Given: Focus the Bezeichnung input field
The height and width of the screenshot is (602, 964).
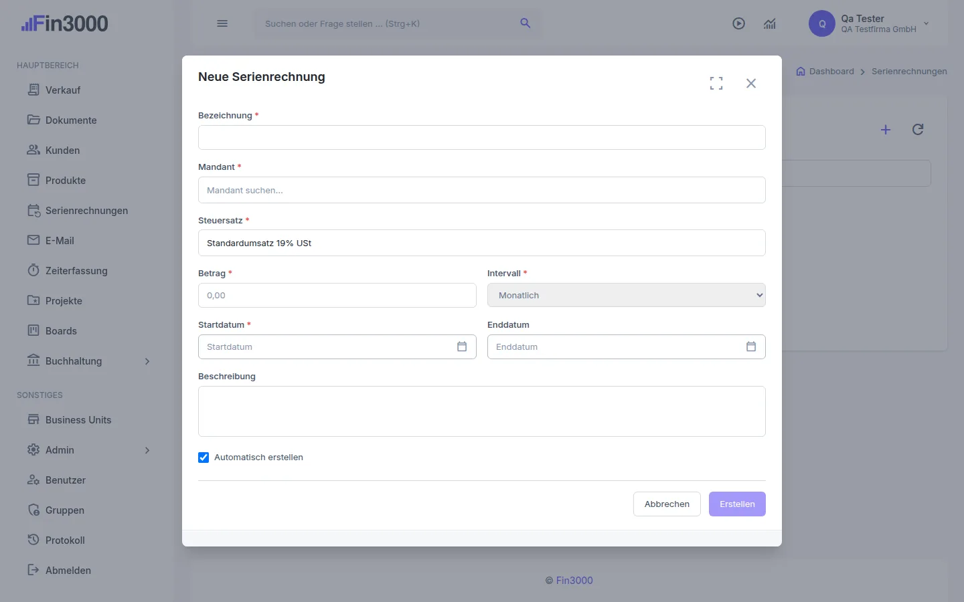Looking at the screenshot, I should [482, 137].
